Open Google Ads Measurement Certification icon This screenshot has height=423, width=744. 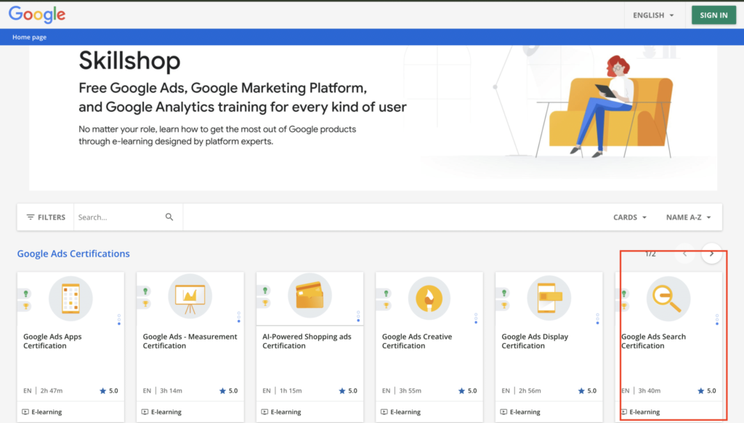click(x=190, y=297)
